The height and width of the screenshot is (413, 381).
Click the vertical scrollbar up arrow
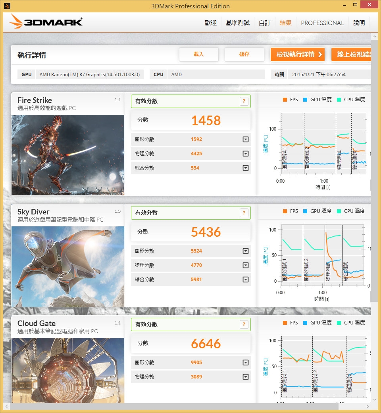point(374,36)
